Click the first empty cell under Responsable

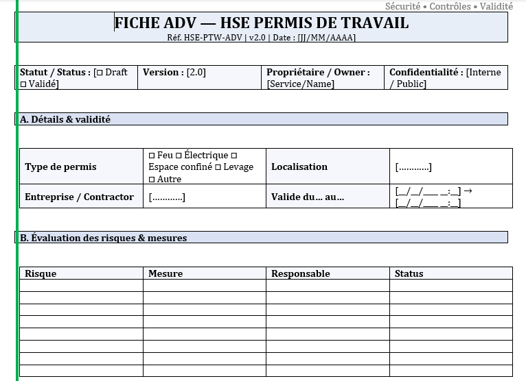click(327, 285)
